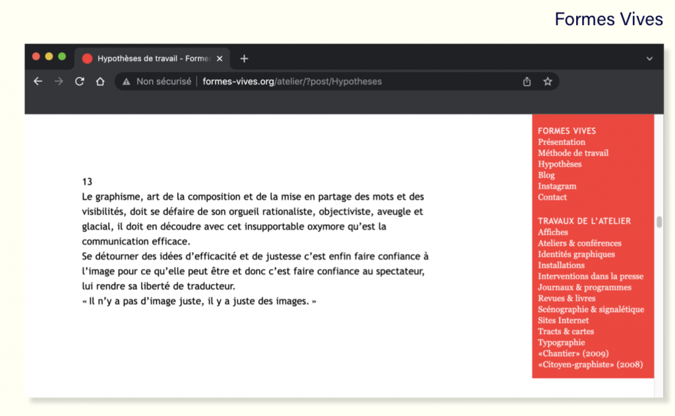This screenshot has width=675, height=416.
Task: Open Interventions dans la presse
Action: click(591, 276)
